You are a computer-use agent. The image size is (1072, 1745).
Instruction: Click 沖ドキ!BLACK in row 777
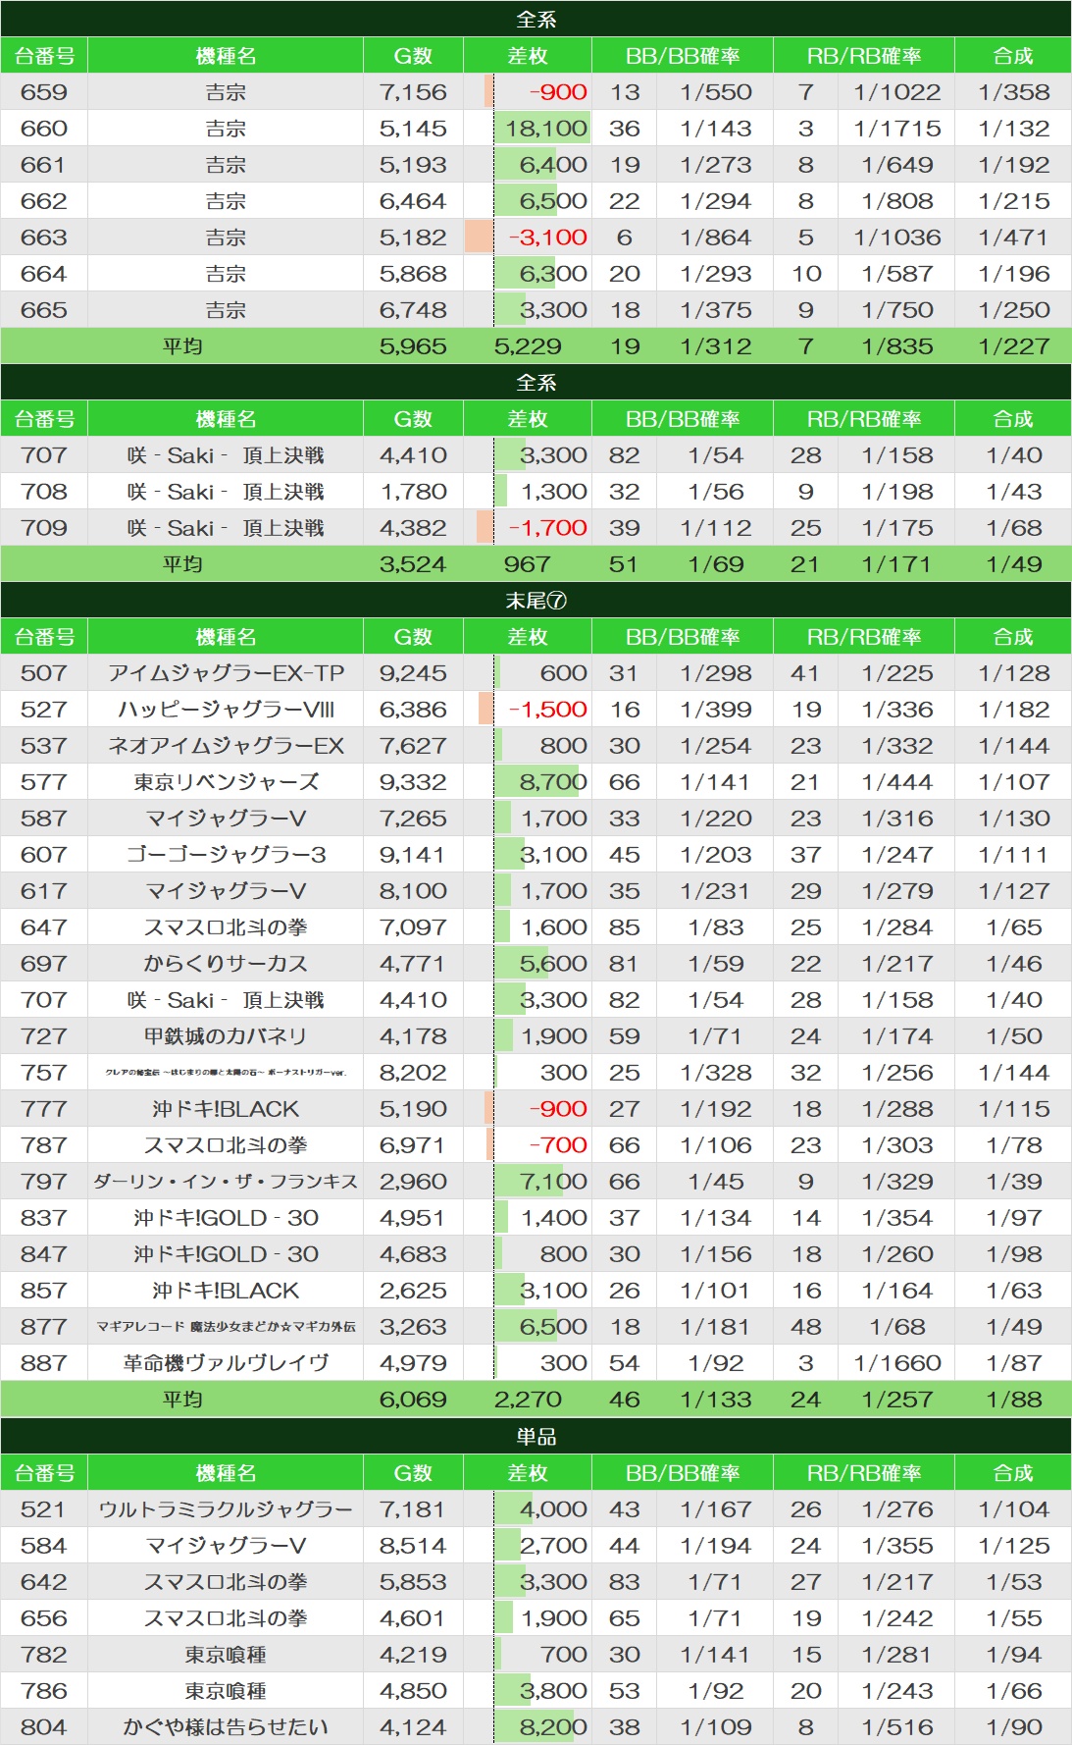(x=226, y=1109)
